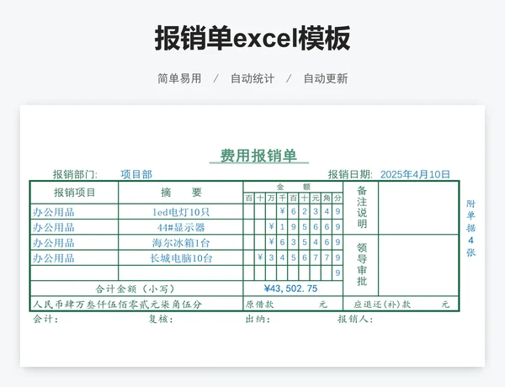Click the heading 报销单excel模板
Image resolution: width=505 pixels, height=387 pixels.
click(x=252, y=38)
